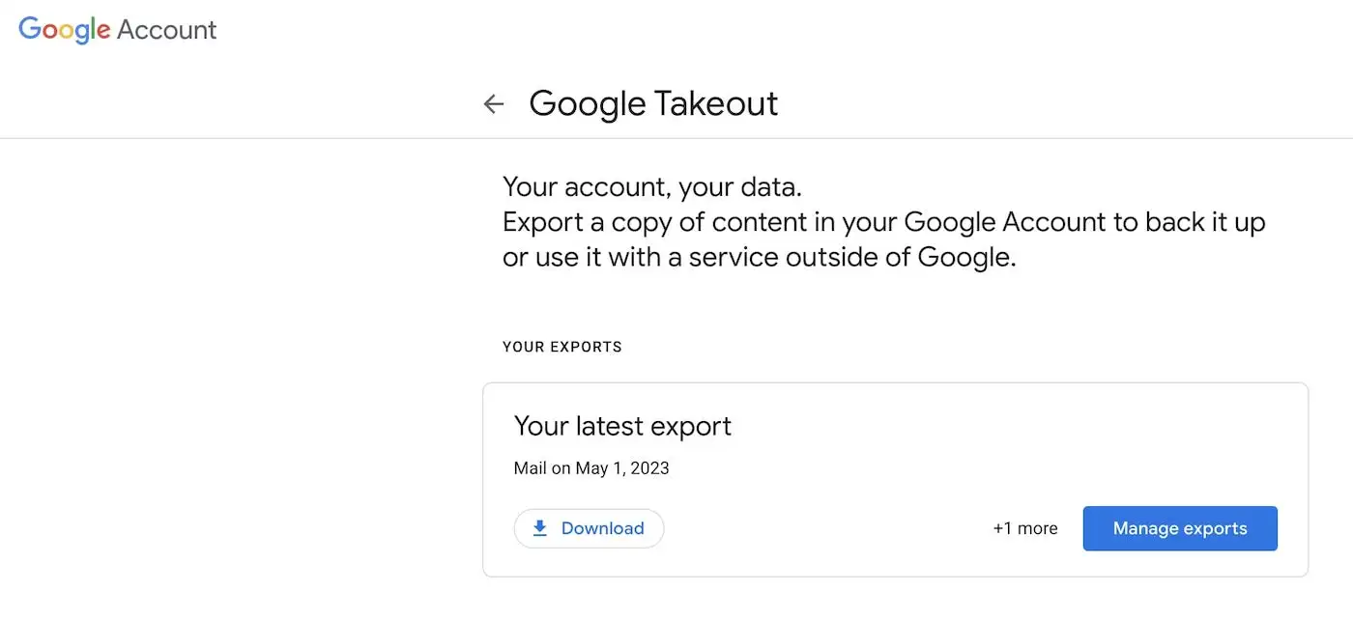Select the Mail on May 1, 2023 entry
This screenshot has width=1353, height=620.
pyautogui.click(x=591, y=467)
